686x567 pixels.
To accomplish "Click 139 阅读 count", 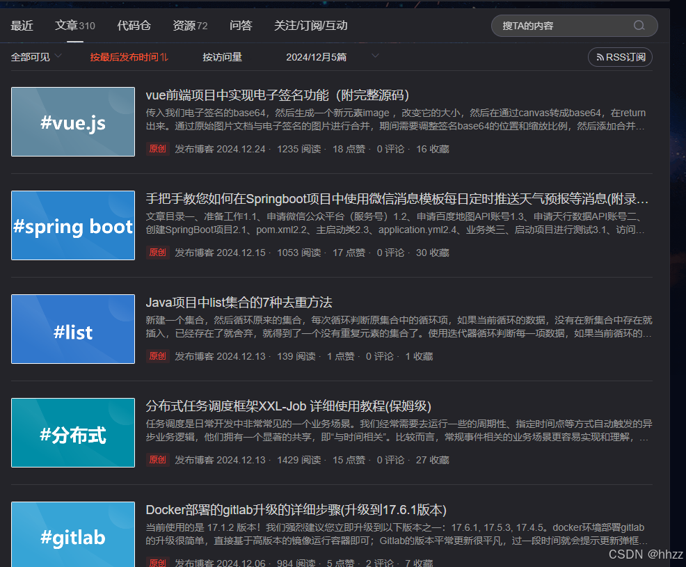I will pos(296,357).
